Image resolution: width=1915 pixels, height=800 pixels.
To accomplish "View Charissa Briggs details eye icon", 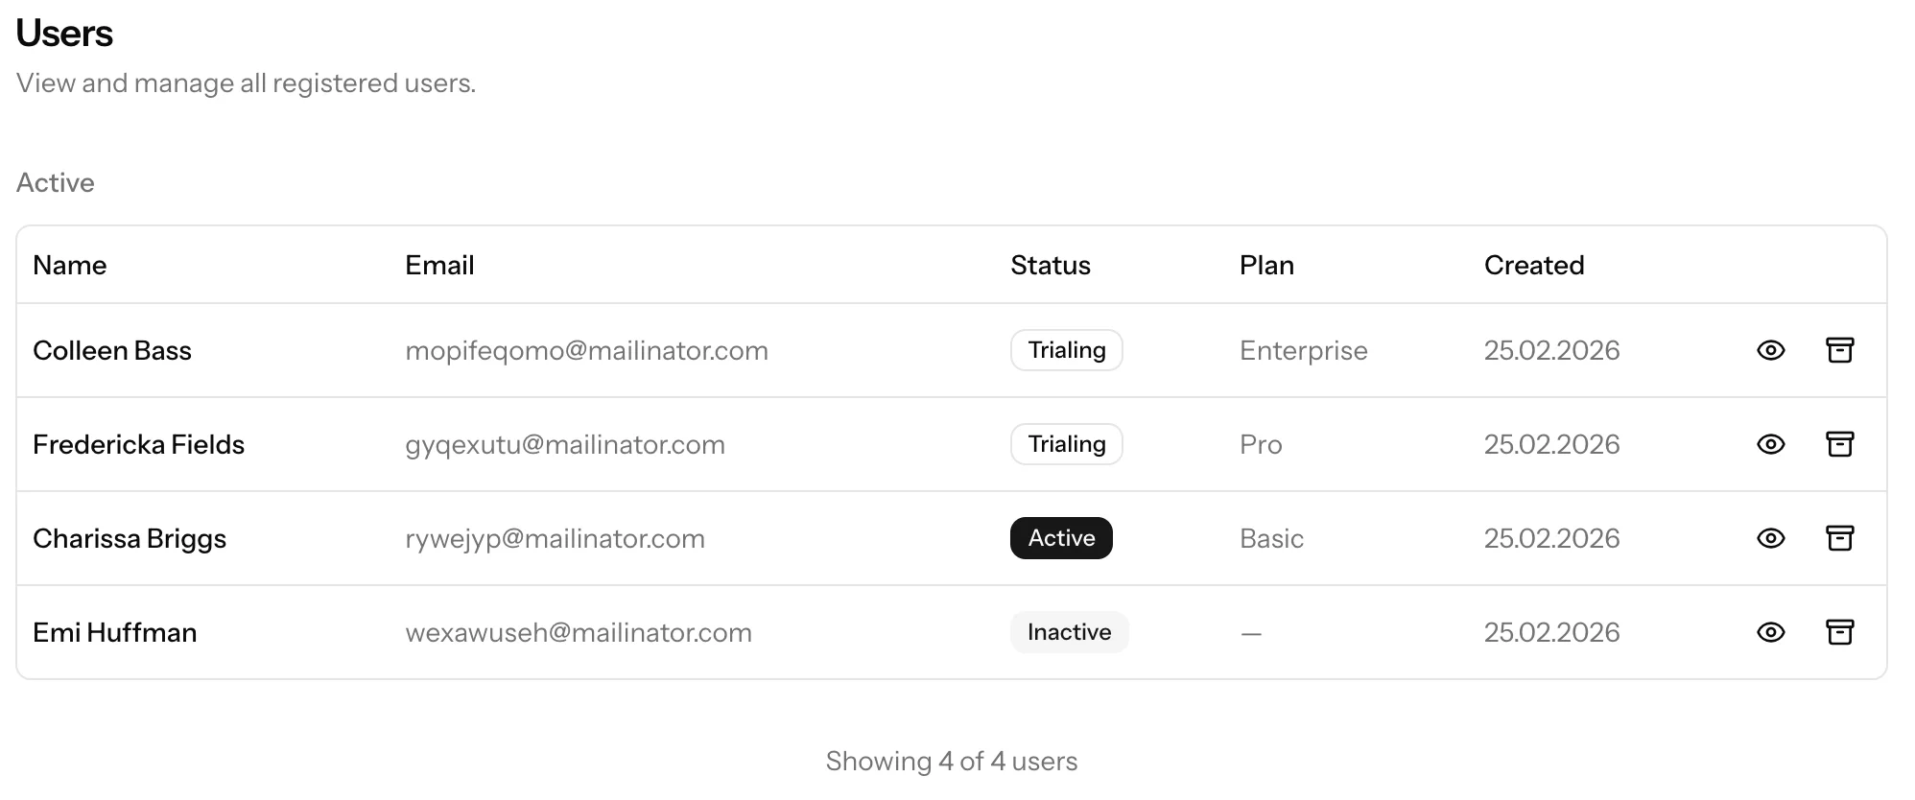I will point(1770,538).
